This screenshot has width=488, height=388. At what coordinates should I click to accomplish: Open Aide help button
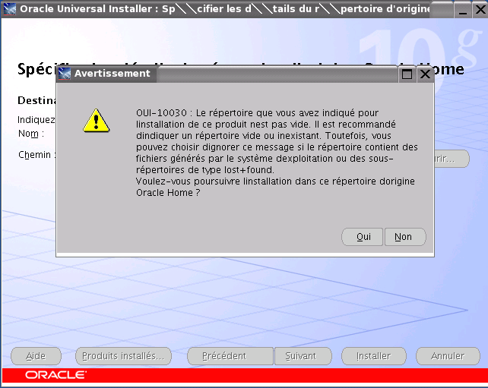click(x=36, y=356)
